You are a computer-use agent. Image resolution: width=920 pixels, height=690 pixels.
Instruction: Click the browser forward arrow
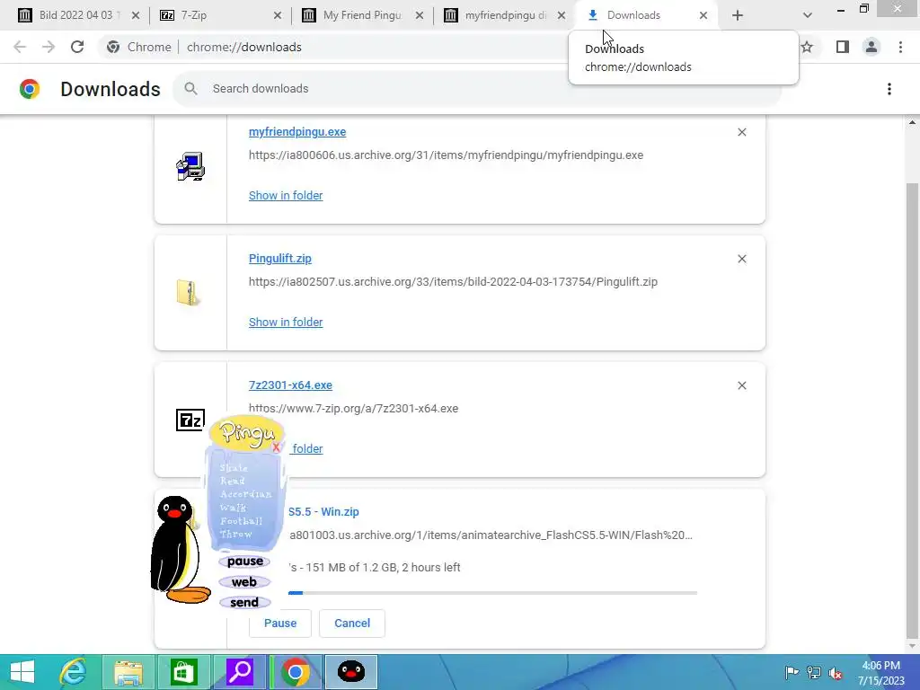49,47
